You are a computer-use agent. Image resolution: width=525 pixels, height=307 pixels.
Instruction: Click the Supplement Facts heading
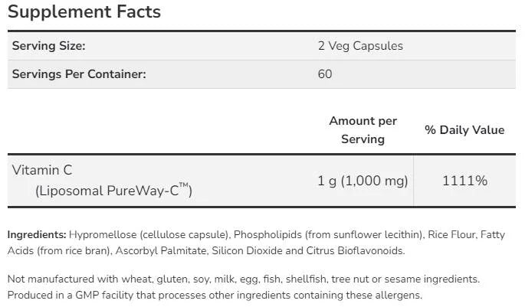84,12
